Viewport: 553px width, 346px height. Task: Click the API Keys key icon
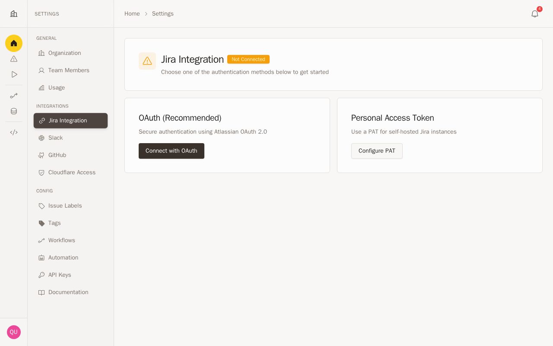point(41,275)
